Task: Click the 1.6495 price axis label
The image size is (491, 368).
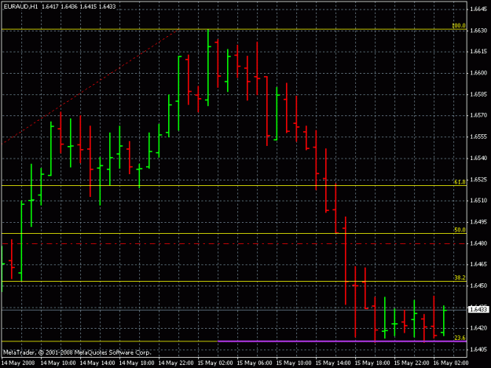Action: (x=478, y=222)
